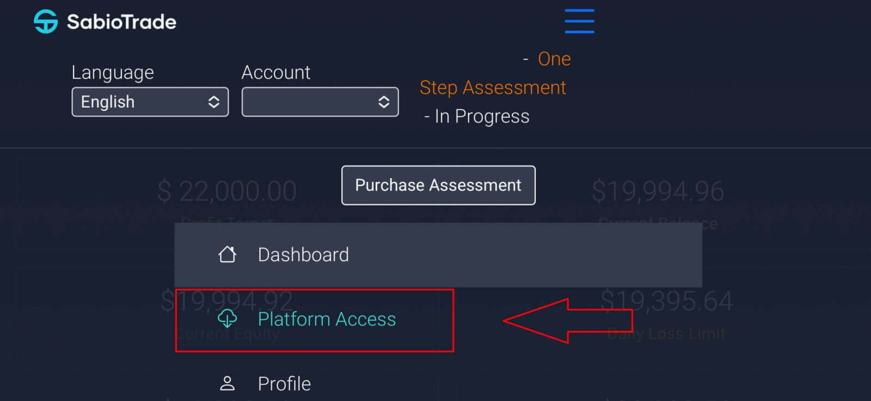Click the person icon next to Profile
The height and width of the screenshot is (401, 871).
228,383
